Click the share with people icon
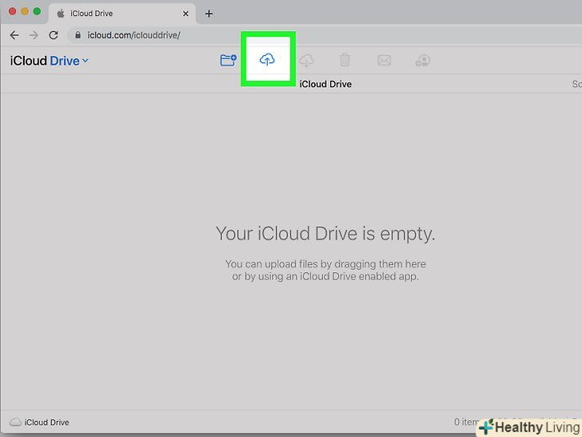 (423, 60)
